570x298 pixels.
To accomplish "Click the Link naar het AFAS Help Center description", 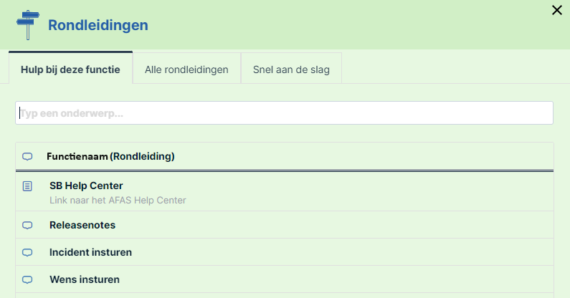I will [x=118, y=201].
